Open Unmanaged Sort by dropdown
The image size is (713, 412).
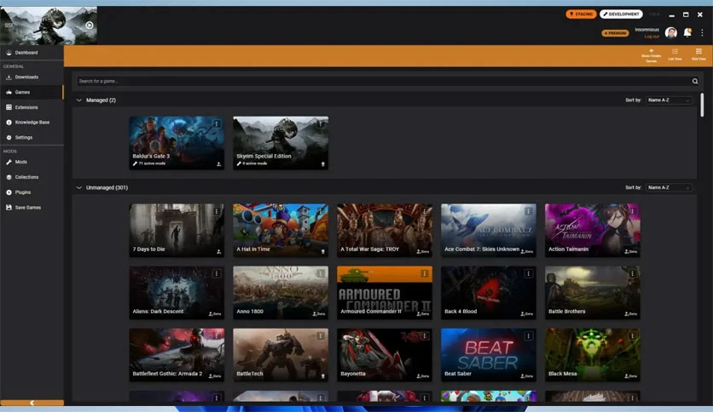pyautogui.click(x=669, y=188)
